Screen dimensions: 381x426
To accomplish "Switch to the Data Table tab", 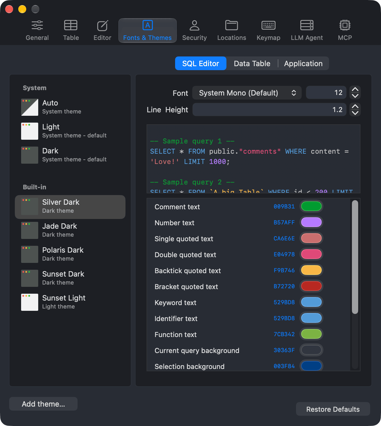I will 252,63.
